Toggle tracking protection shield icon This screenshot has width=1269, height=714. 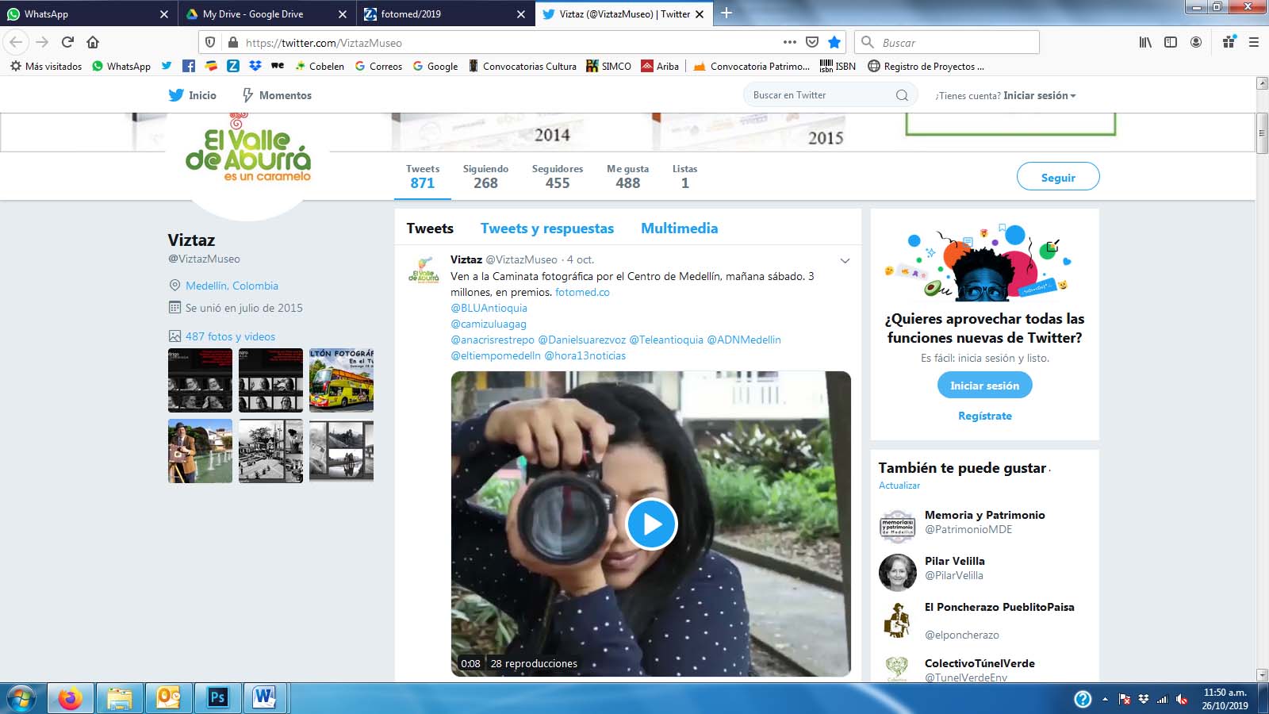(210, 42)
